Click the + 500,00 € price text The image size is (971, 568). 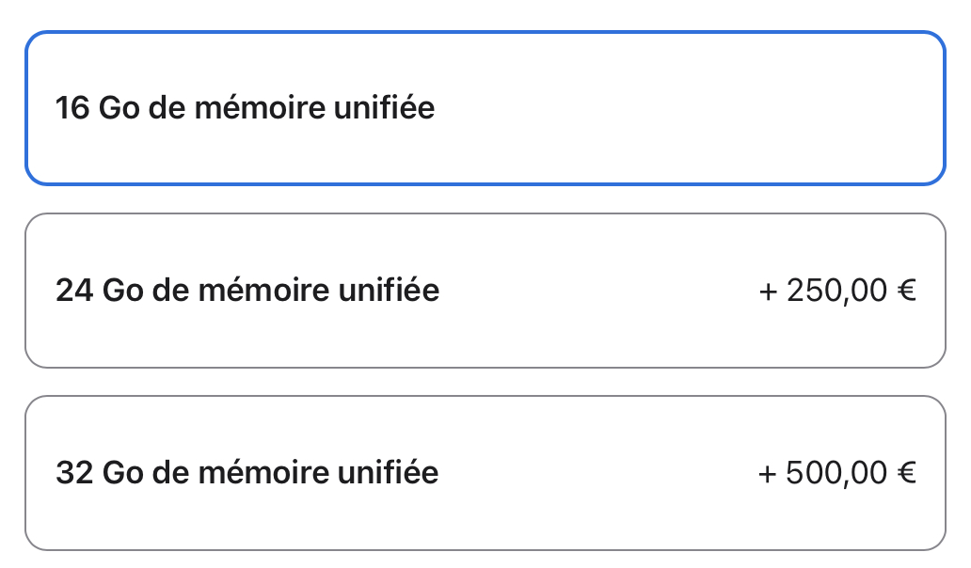[837, 472]
